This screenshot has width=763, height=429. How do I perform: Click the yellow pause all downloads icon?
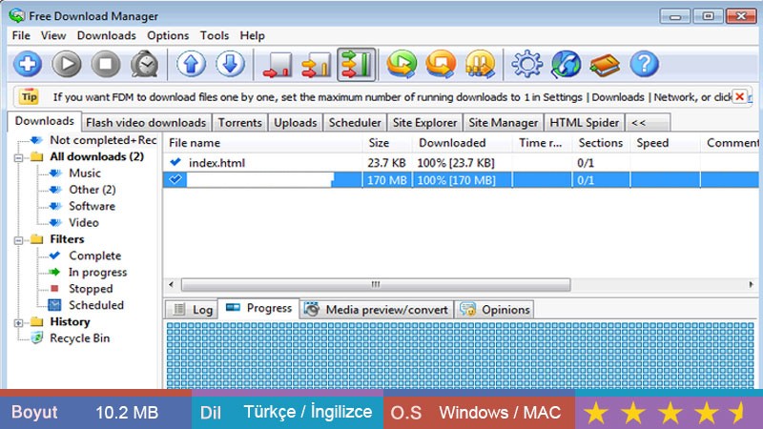[481, 64]
